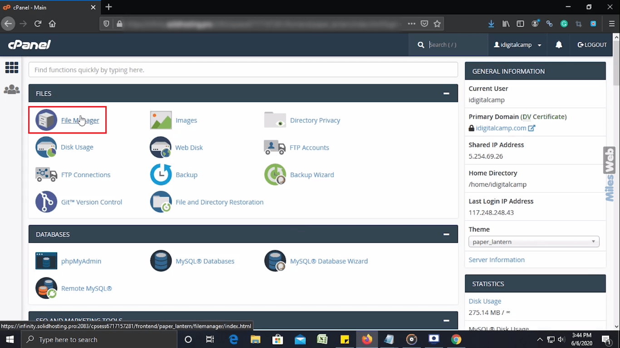
Task: Click the cPanel logo
Action: pyautogui.click(x=30, y=45)
